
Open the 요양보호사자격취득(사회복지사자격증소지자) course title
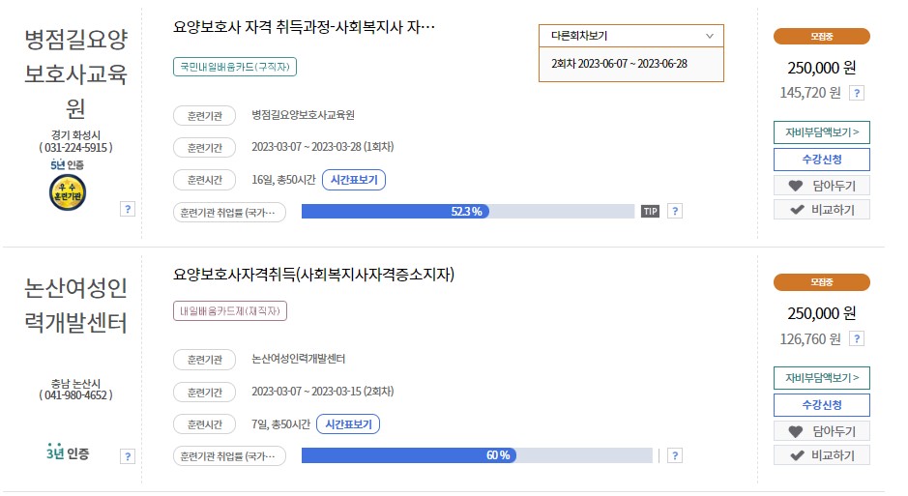(x=313, y=275)
